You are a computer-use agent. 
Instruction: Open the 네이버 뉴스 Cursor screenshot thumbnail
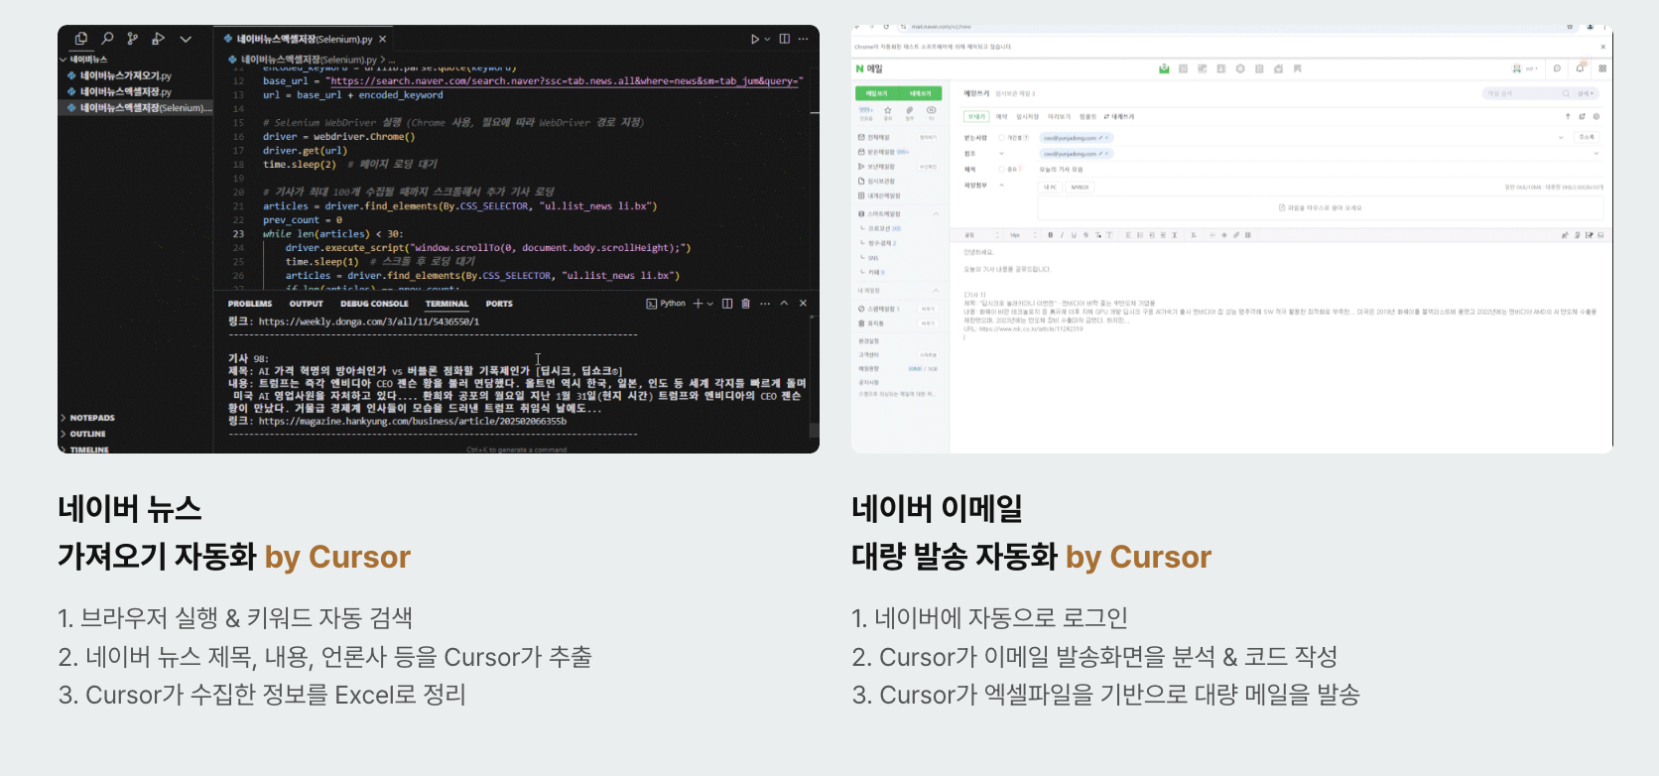[439, 239]
